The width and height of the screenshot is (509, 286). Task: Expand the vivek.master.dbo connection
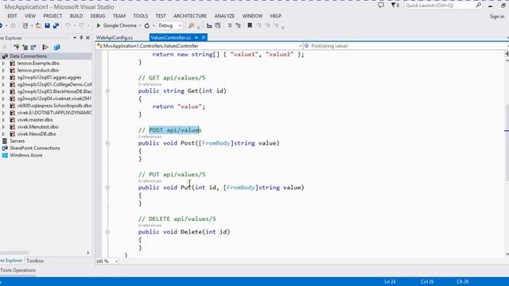tap(3, 120)
